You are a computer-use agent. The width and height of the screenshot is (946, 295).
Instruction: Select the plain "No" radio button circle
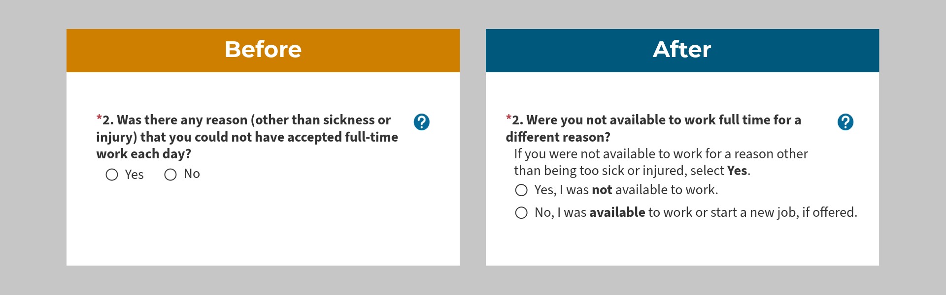[x=170, y=175]
